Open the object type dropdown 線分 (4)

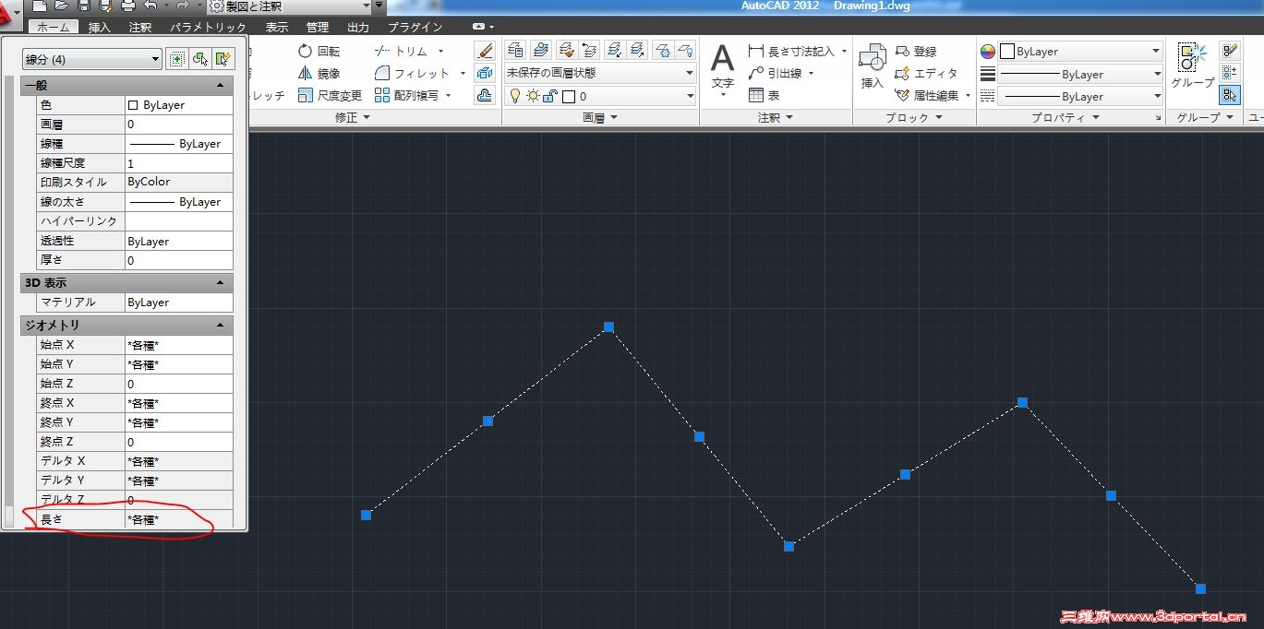[92, 59]
